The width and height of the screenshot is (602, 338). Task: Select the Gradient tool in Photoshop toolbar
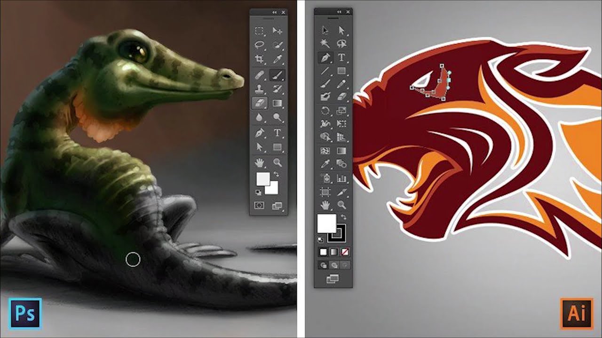[x=277, y=102]
